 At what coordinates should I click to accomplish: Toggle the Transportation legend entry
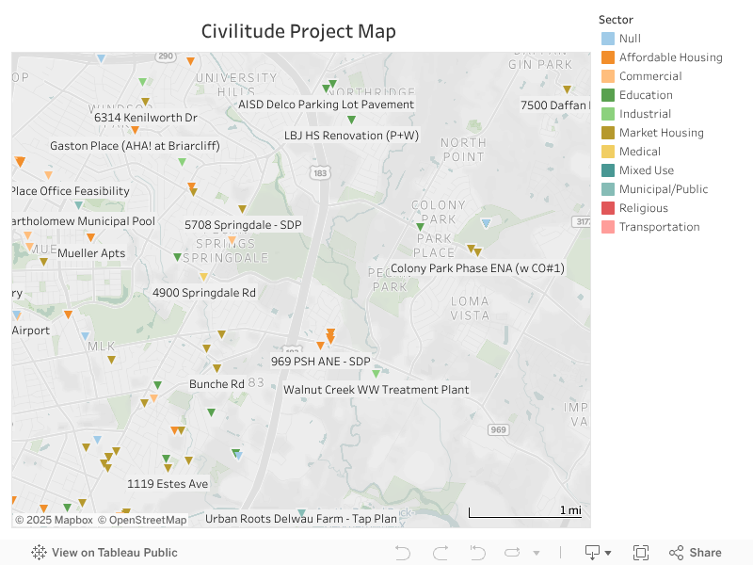pos(661,226)
